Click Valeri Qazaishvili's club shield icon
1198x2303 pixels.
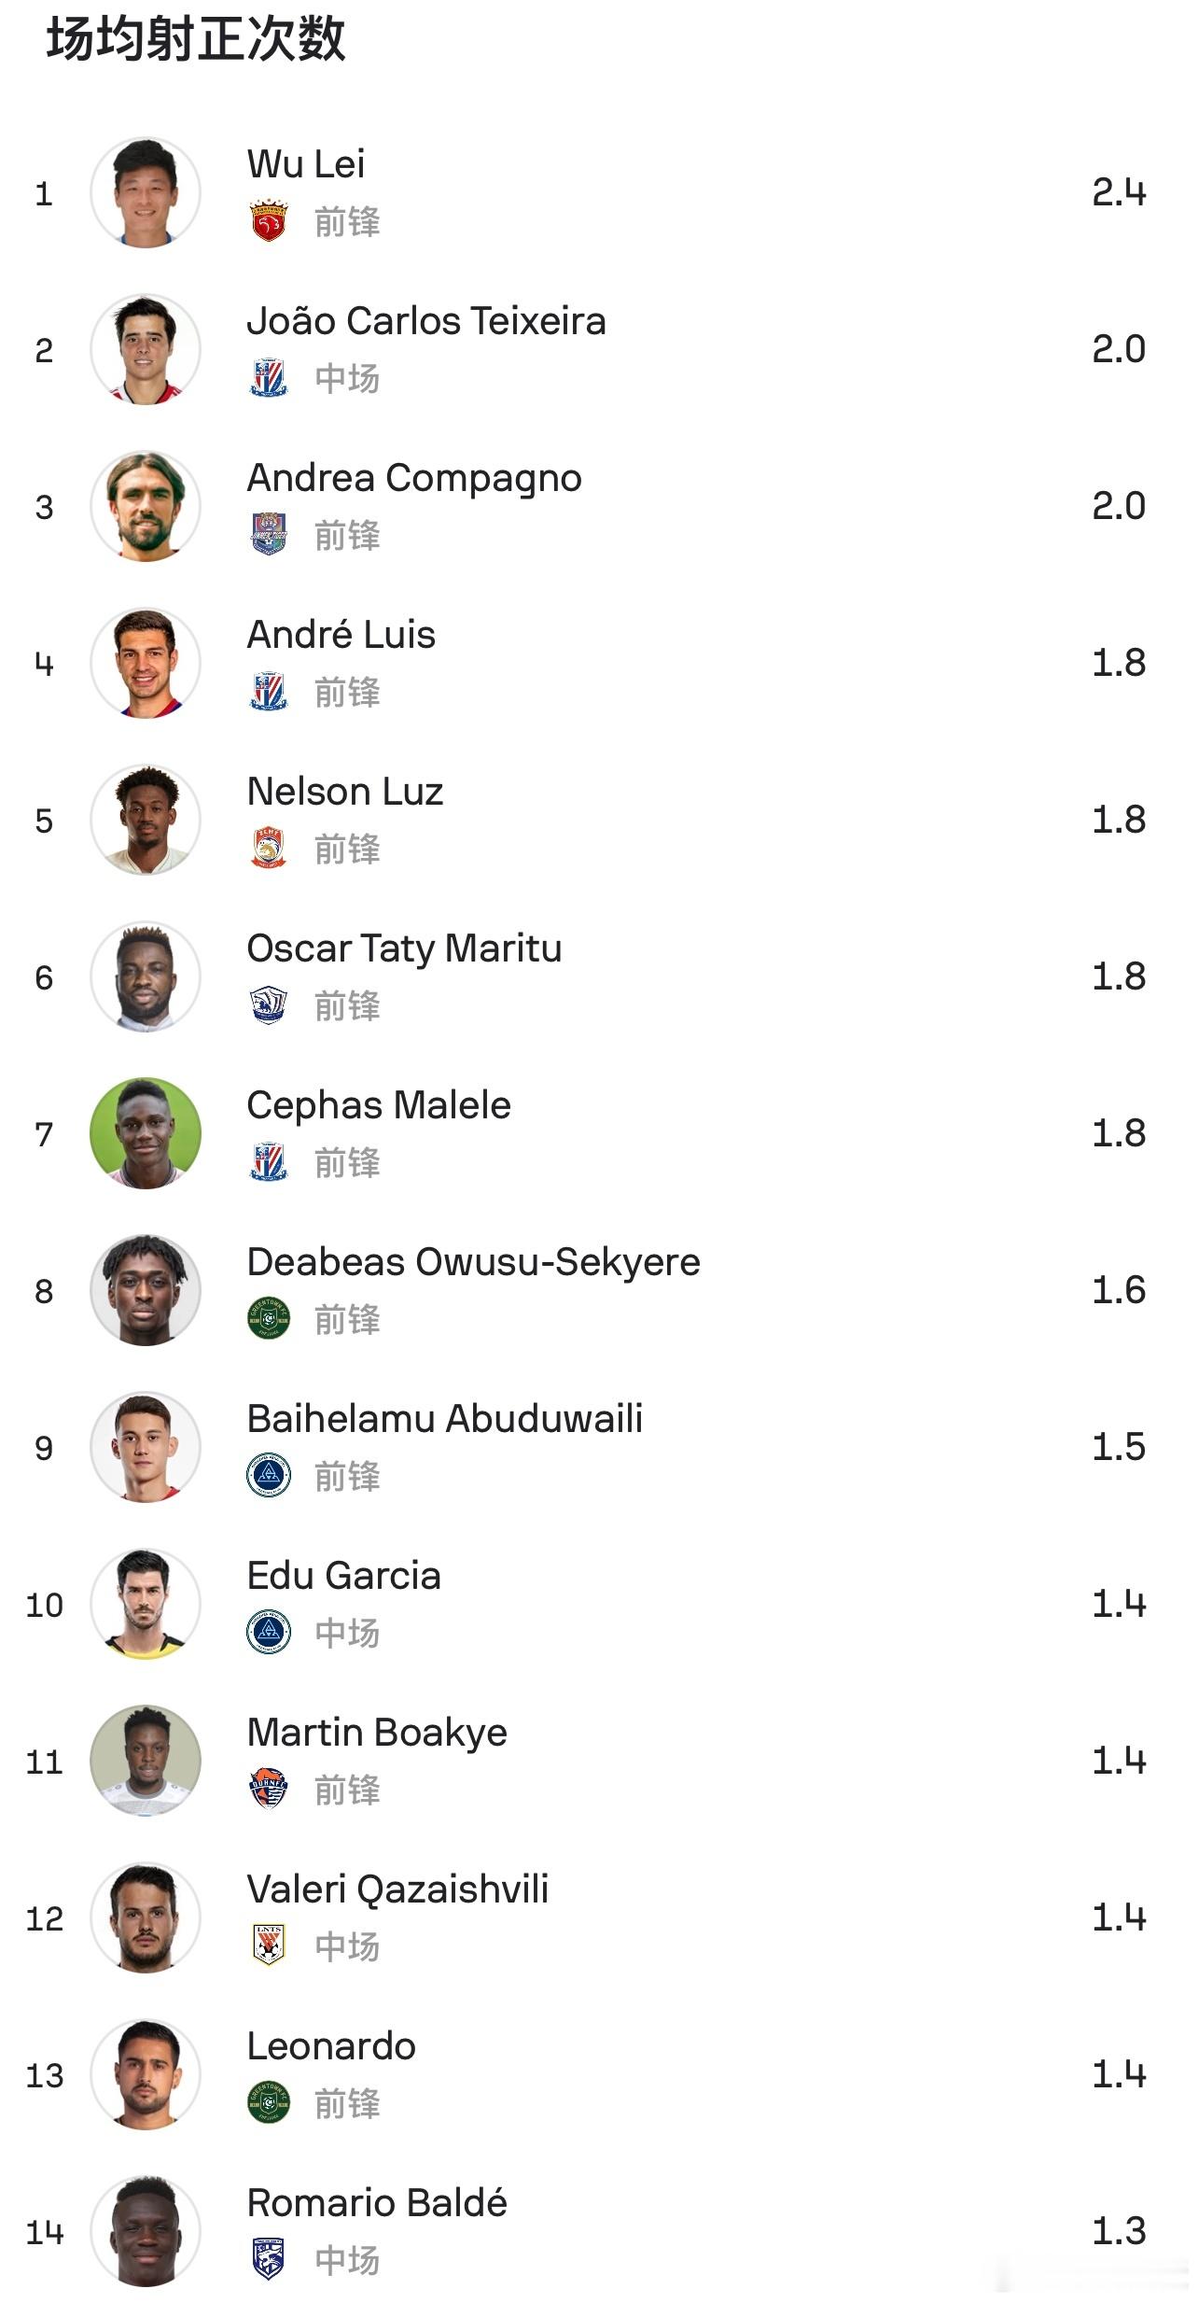click(x=269, y=1946)
